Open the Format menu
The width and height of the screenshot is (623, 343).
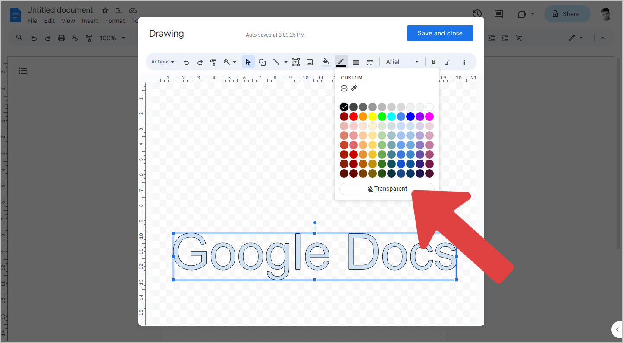[115, 21]
